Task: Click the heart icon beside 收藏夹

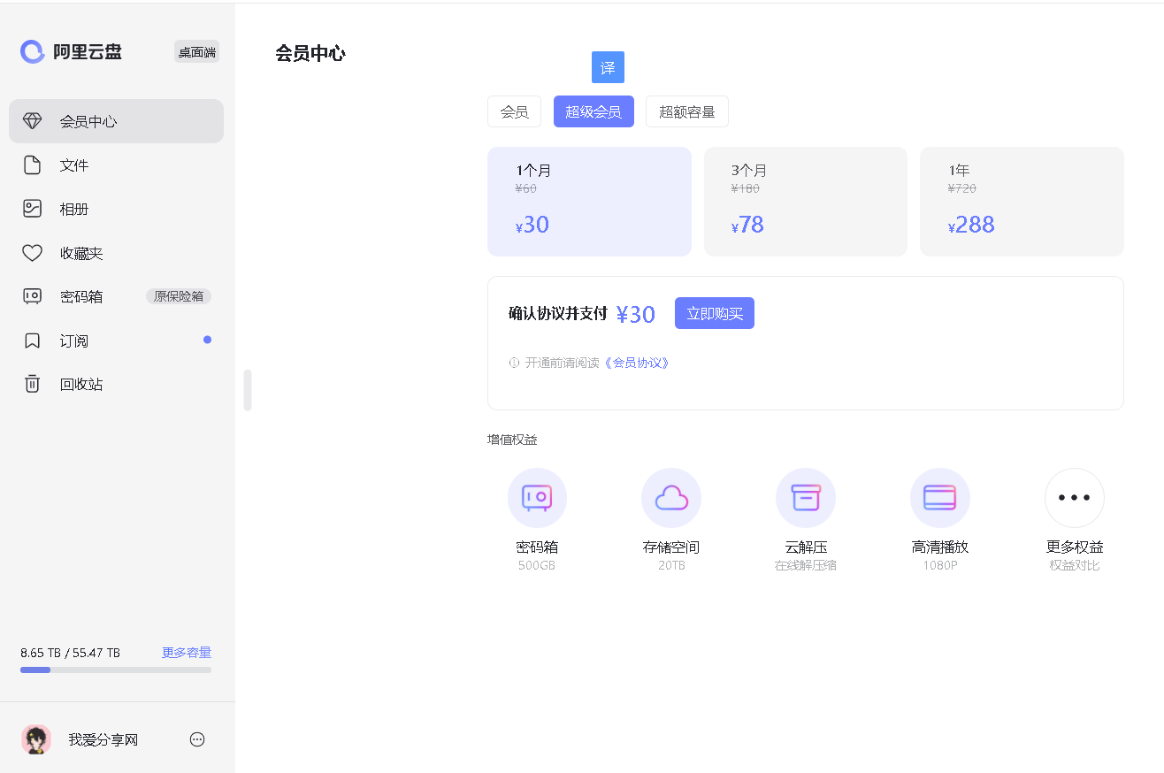Action: coord(32,253)
